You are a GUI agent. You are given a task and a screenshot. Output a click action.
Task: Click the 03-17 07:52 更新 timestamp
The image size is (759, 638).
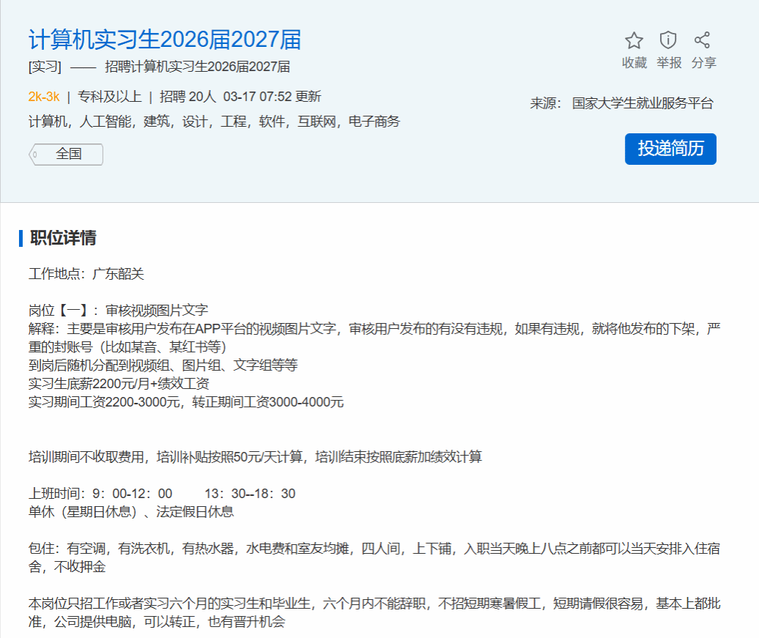click(x=272, y=97)
